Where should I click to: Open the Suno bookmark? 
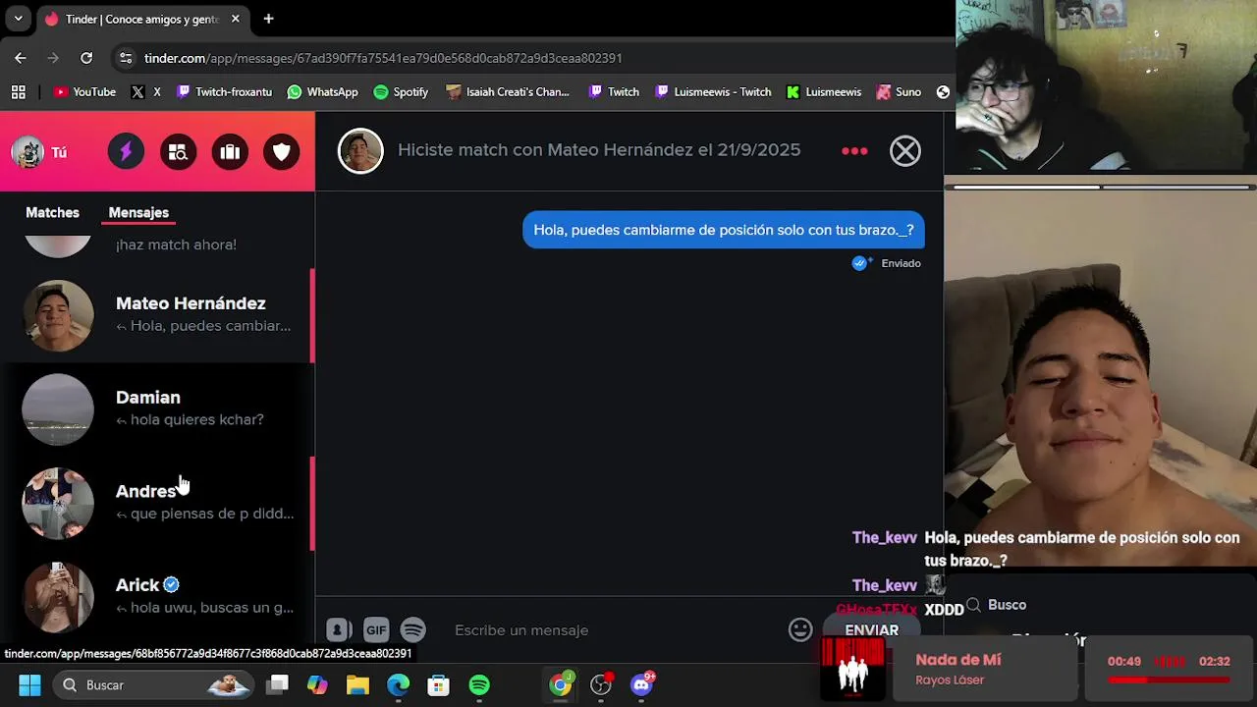[899, 92]
